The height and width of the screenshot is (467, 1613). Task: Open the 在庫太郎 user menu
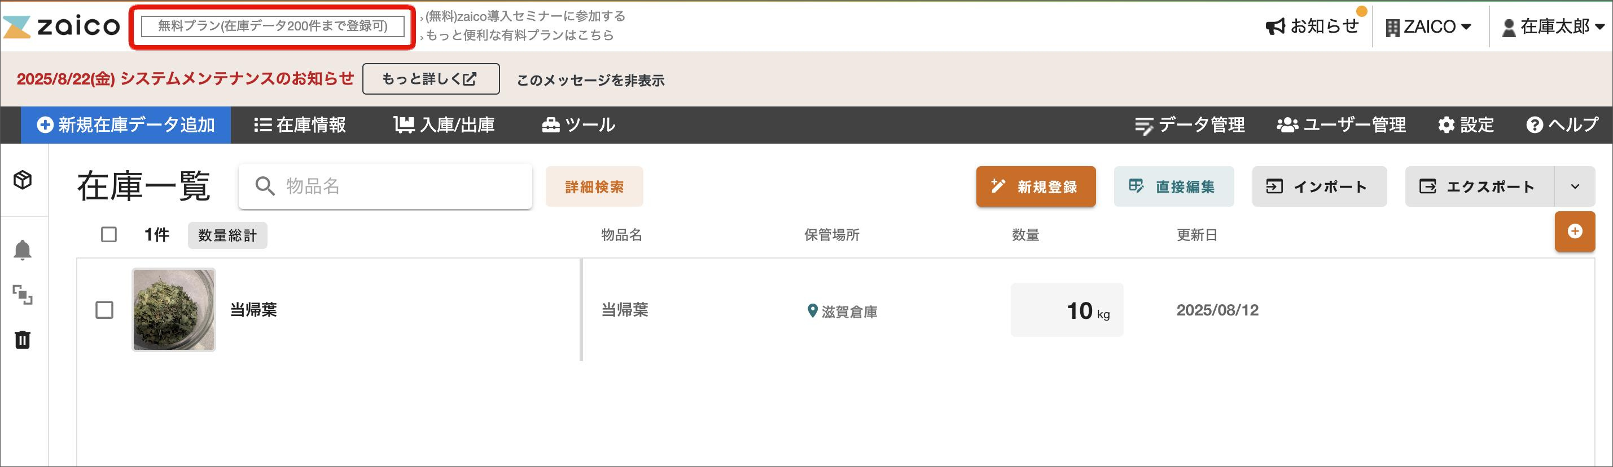[1552, 27]
